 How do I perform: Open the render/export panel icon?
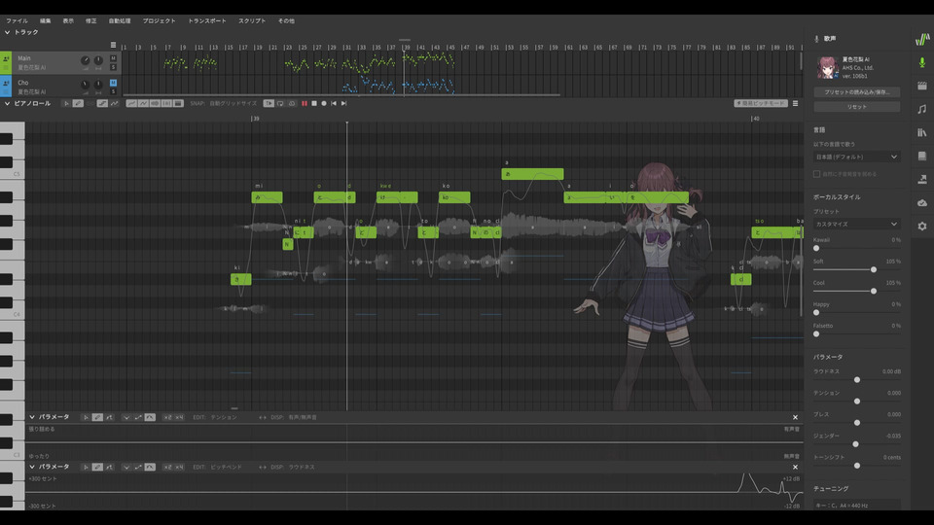coord(922,179)
